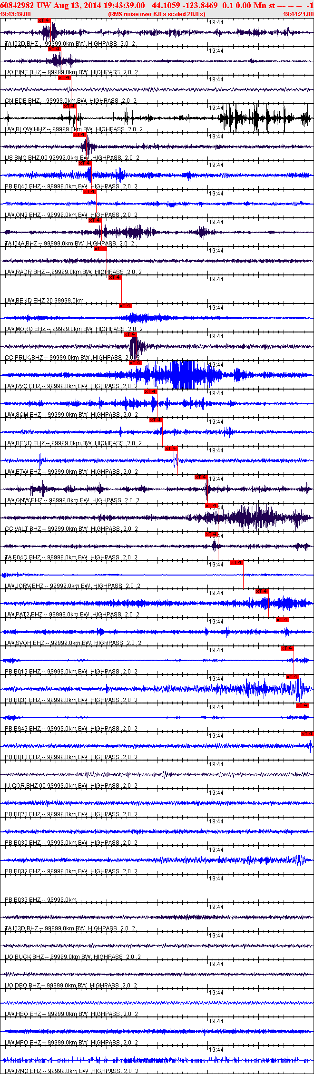Select the arrival marker for UW JORV
Viewport: 314px width, 1074px height.
point(236,563)
